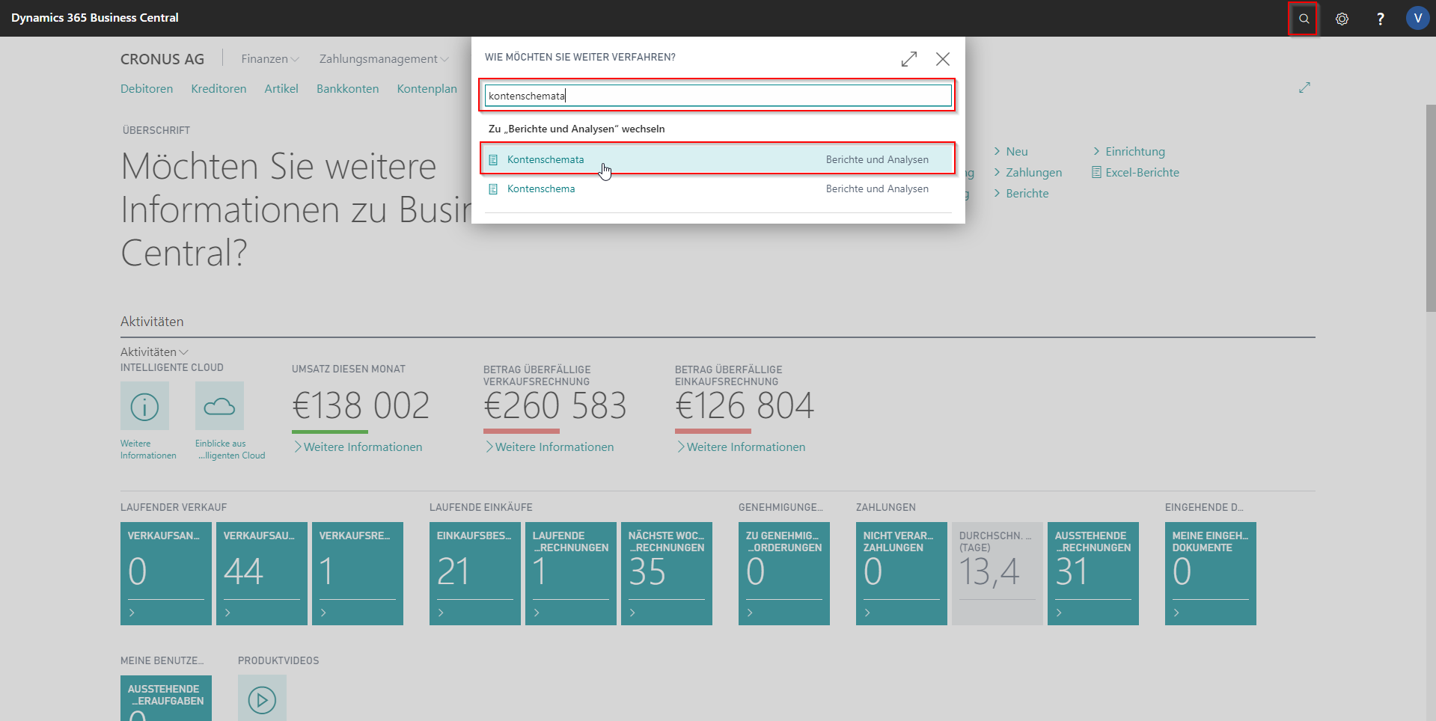Open Kontenplan navigation link
The image size is (1436, 721).
click(x=427, y=89)
